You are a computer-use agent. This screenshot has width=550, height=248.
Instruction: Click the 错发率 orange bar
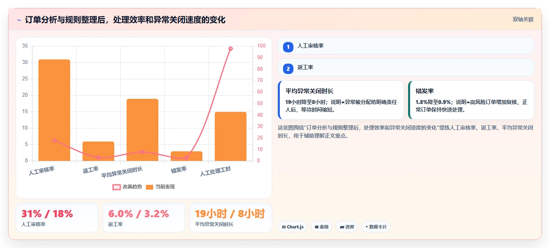click(x=186, y=156)
